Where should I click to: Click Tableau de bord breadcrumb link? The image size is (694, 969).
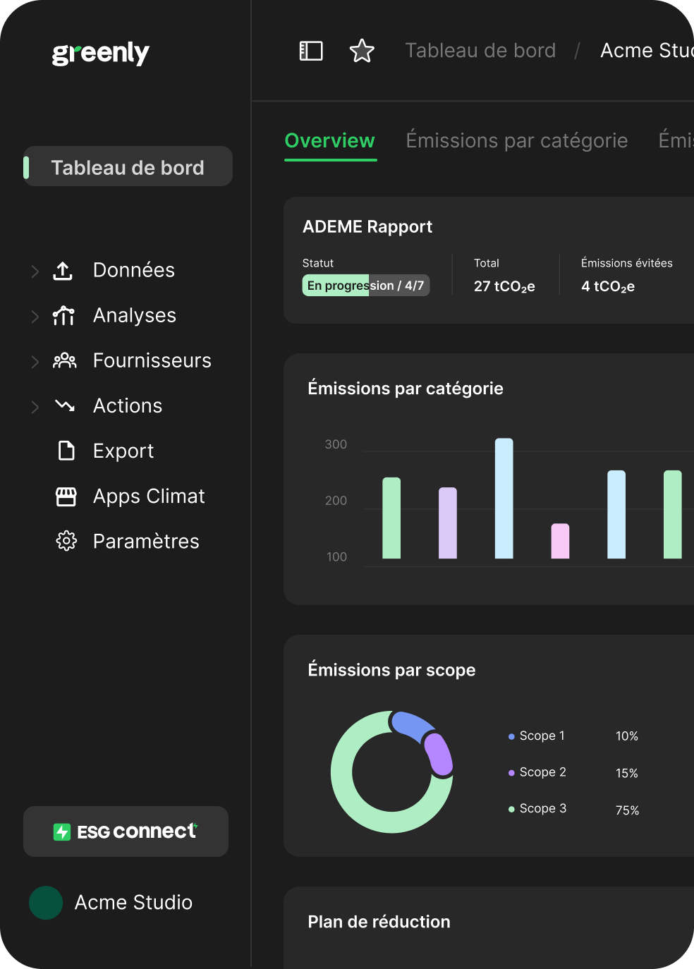(x=480, y=51)
